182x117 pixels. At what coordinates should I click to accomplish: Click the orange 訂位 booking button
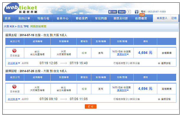[90, 106]
